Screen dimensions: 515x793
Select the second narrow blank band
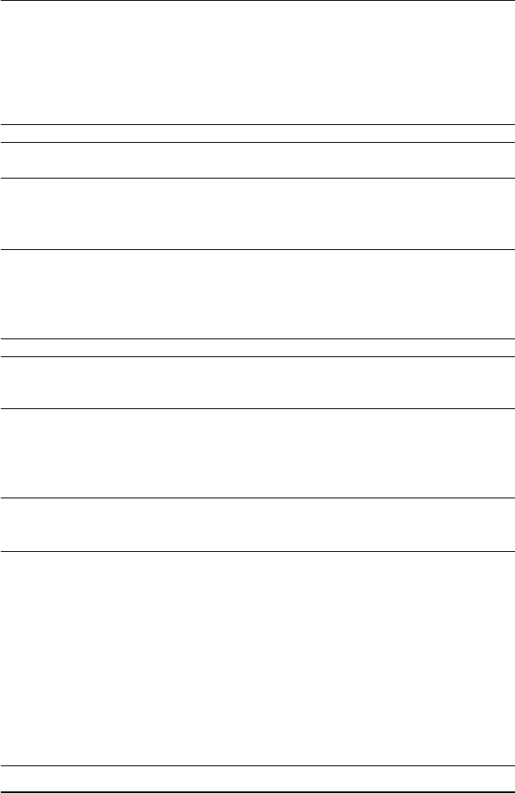[257, 347]
